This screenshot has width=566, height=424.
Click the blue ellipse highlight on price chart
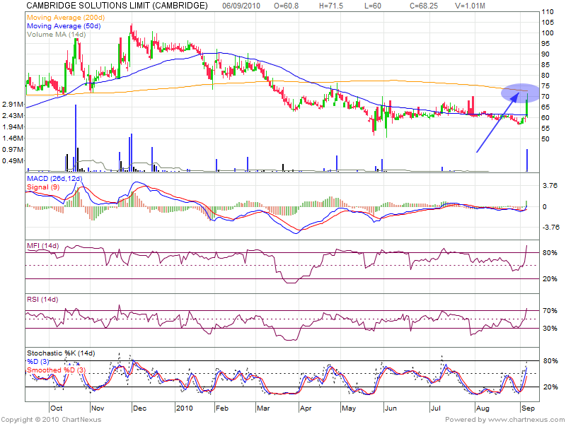[x=520, y=93]
